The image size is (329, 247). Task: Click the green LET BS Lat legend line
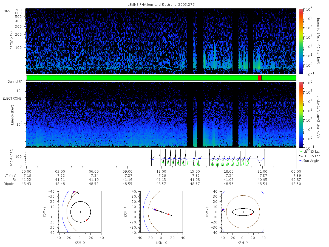coord(301,151)
